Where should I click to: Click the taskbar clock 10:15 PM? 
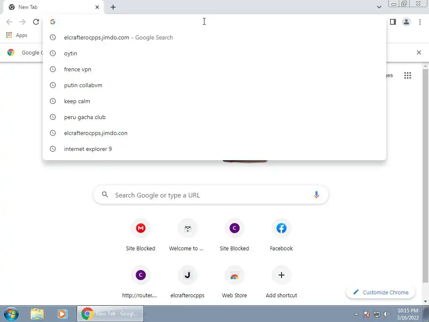(408, 314)
